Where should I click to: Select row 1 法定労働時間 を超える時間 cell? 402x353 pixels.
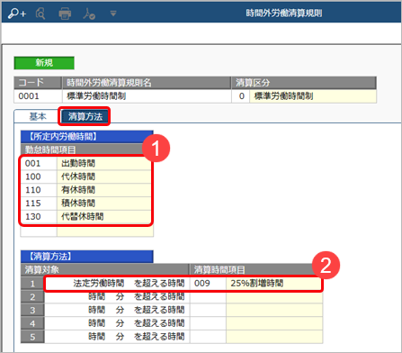[x=117, y=284]
